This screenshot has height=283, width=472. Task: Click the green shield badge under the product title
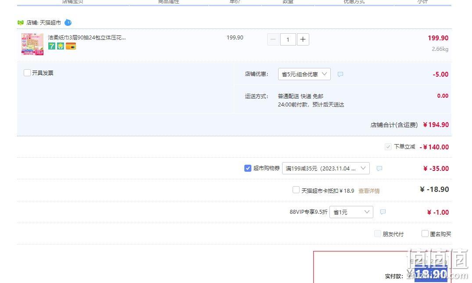pos(61,46)
